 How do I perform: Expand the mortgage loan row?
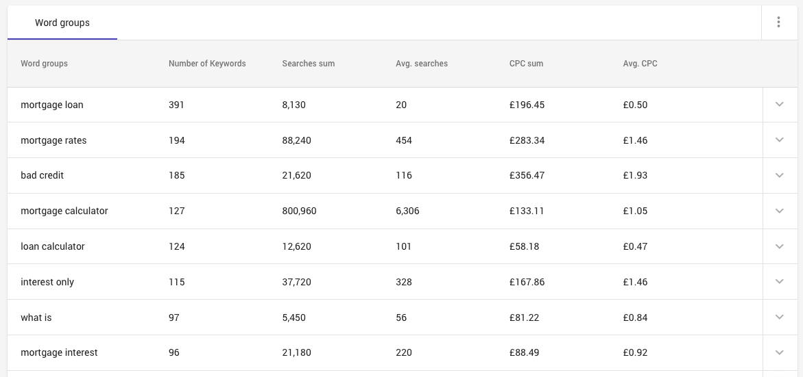click(779, 105)
